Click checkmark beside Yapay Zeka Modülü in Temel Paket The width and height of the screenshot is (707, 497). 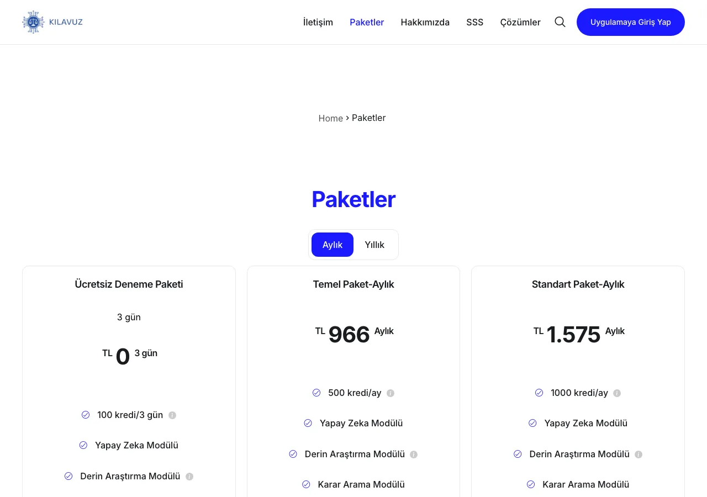[x=308, y=423]
